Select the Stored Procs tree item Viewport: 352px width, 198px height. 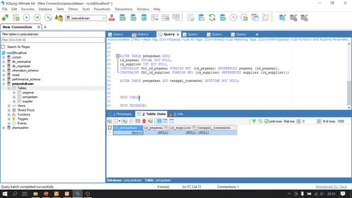coord(26,110)
